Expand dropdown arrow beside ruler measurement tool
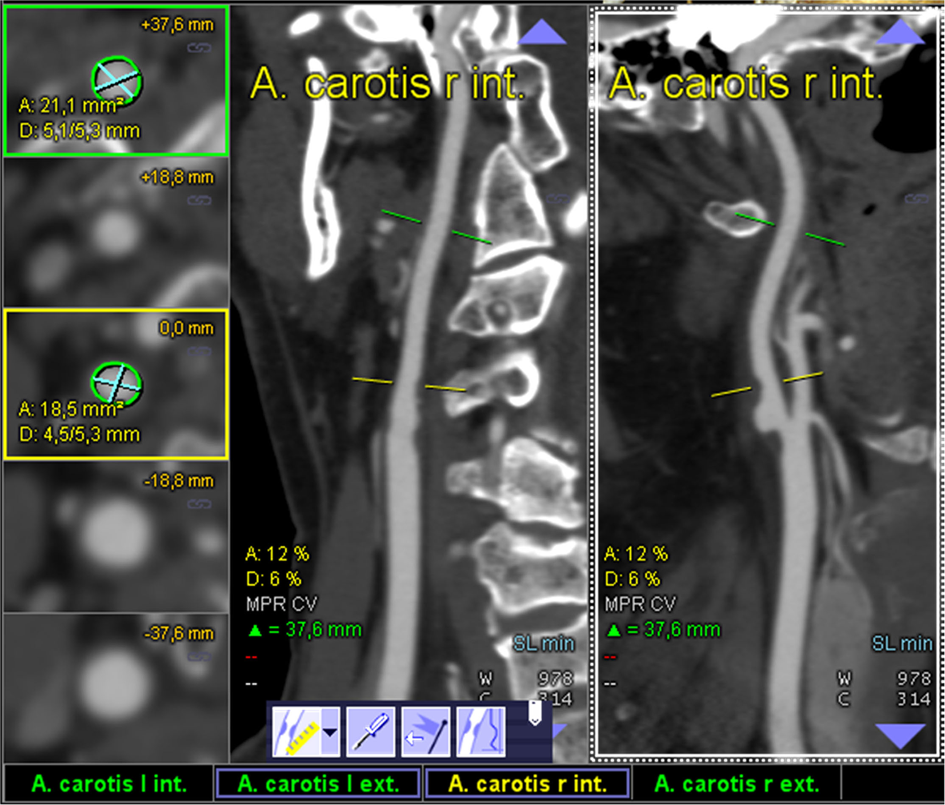Viewport: 945px width, 805px height. coord(331,731)
